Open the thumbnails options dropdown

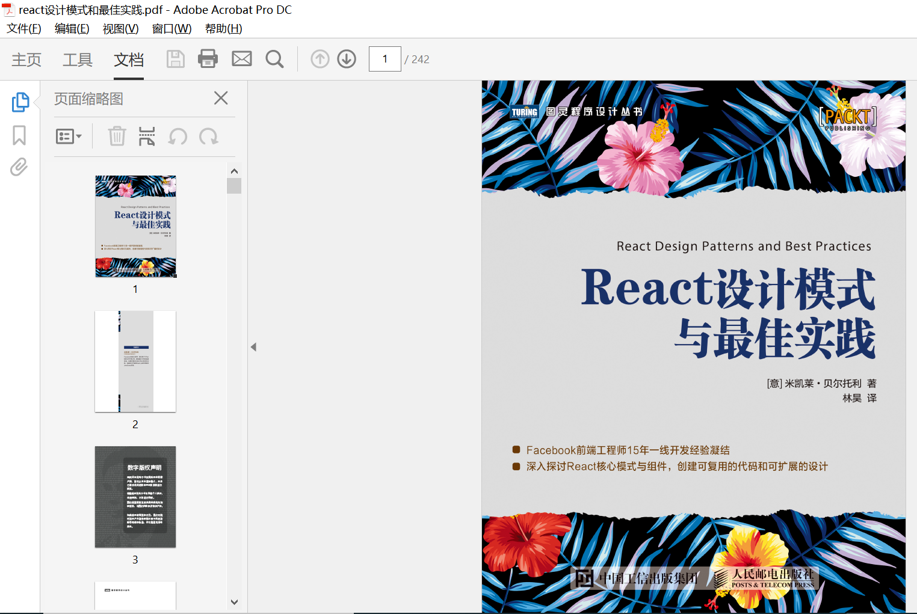[x=69, y=137]
